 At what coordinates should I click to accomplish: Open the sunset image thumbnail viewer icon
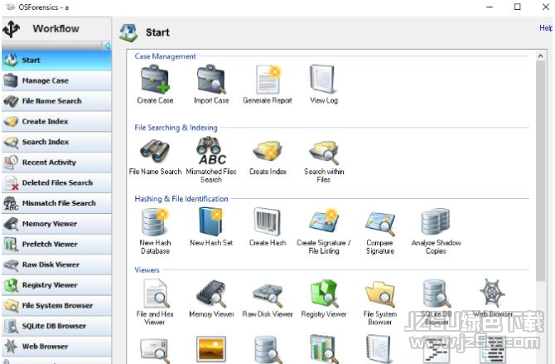tap(211, 349)
